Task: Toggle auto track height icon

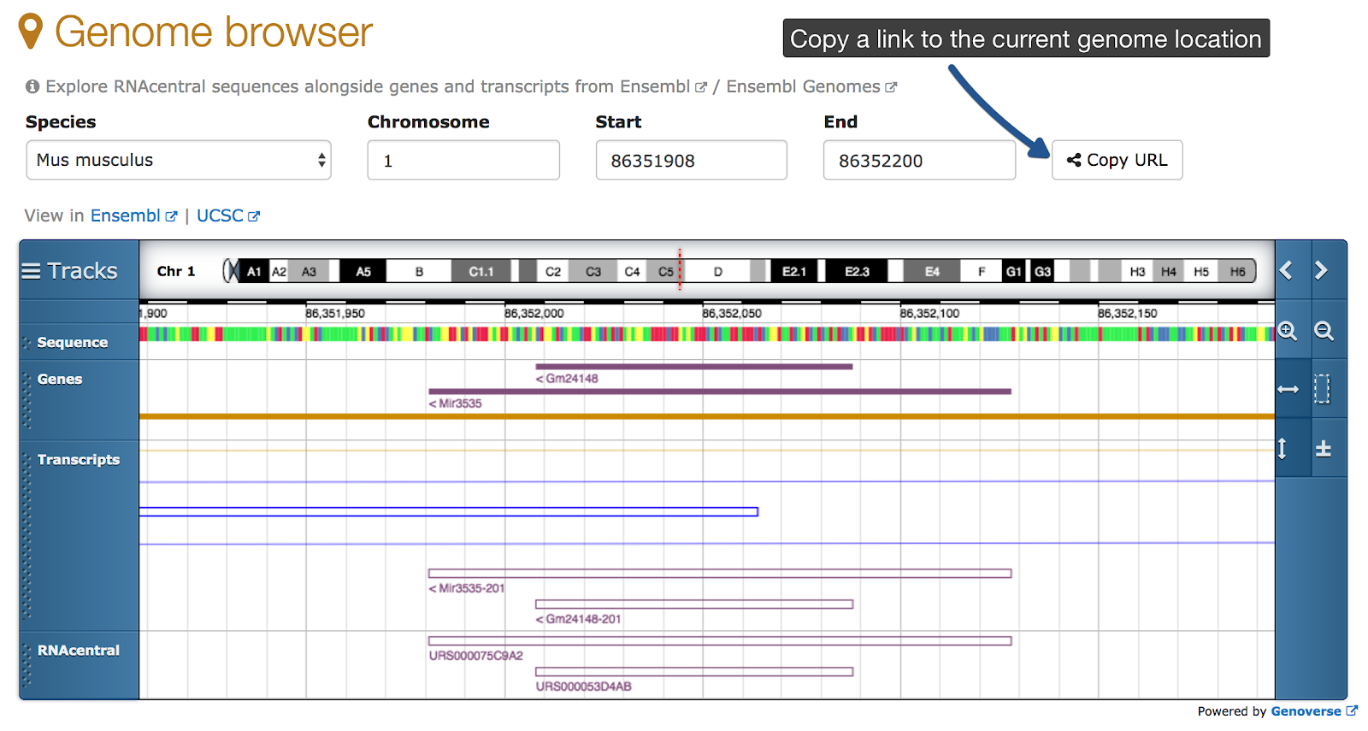Action: point(1282,448)
